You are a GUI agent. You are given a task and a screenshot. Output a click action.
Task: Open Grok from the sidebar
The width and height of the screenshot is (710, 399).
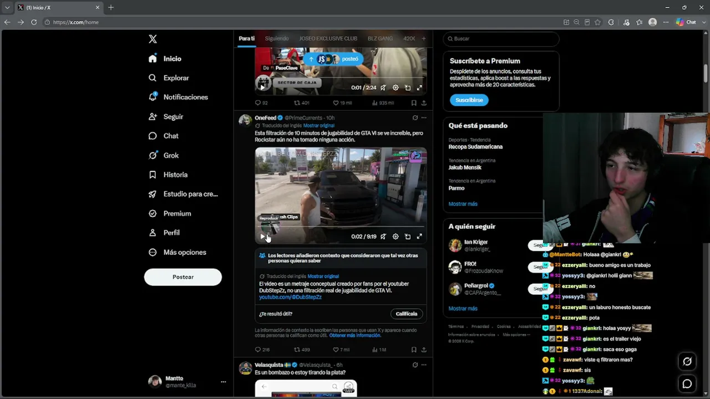pyautogui.click(x=164, y=156)
